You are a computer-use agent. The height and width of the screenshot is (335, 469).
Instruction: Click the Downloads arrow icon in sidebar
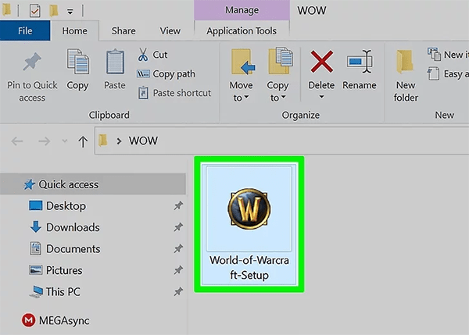(x=36, y=226)
